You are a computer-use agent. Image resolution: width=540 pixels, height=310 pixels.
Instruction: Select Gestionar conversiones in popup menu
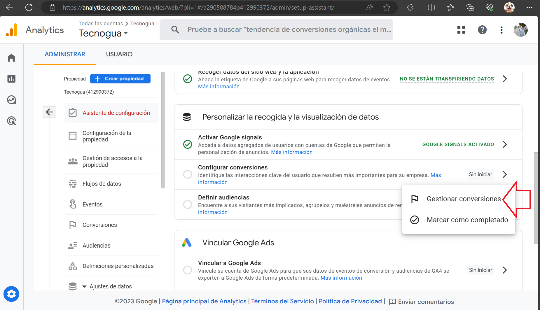tap(459, 199)
